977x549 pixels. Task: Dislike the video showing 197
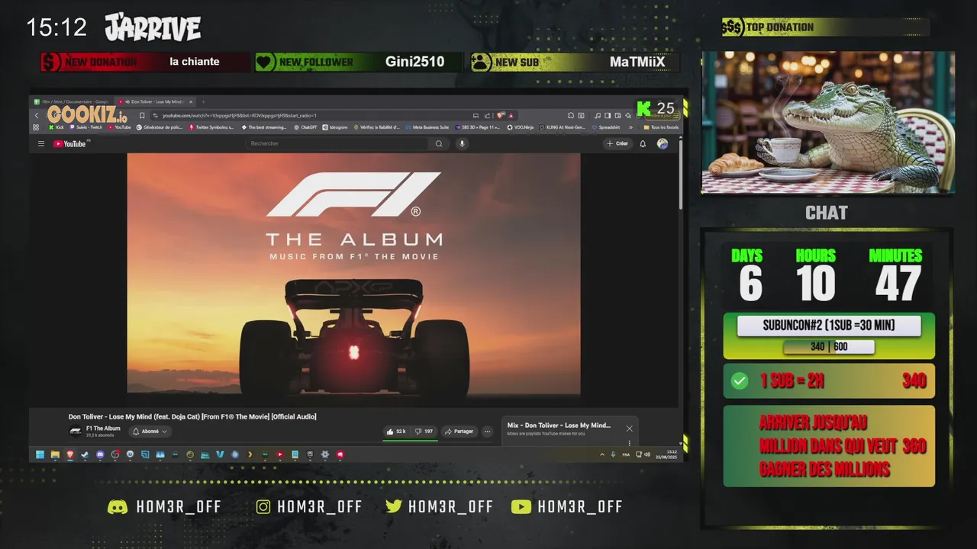tap(424, 432)
